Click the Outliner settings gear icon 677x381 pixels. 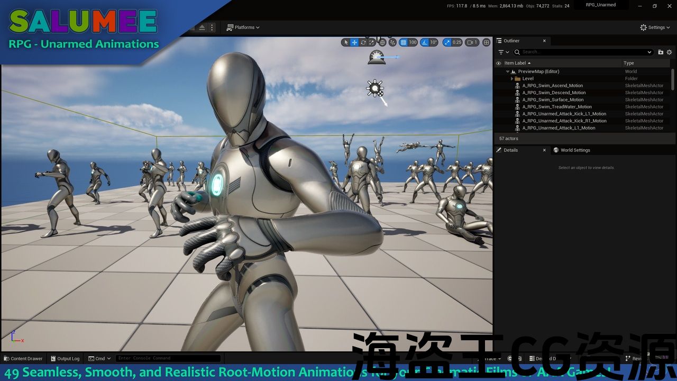[x=669, y=52]
